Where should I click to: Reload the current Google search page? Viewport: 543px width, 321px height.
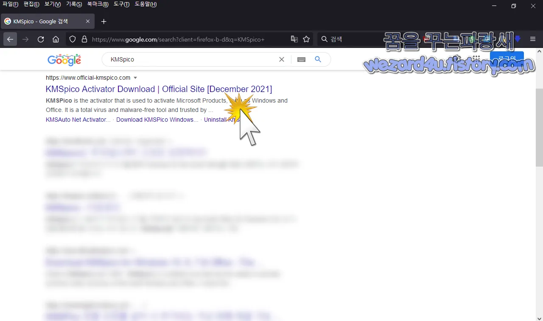click(41, 39)
